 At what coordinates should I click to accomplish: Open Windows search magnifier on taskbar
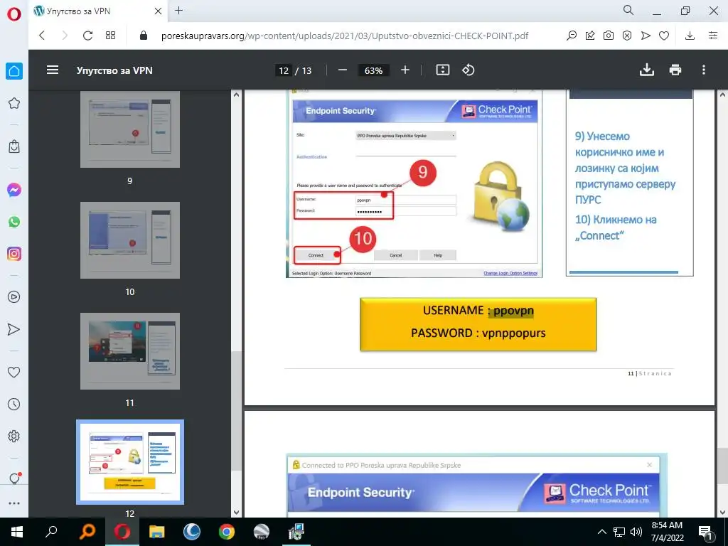point(51,532)
